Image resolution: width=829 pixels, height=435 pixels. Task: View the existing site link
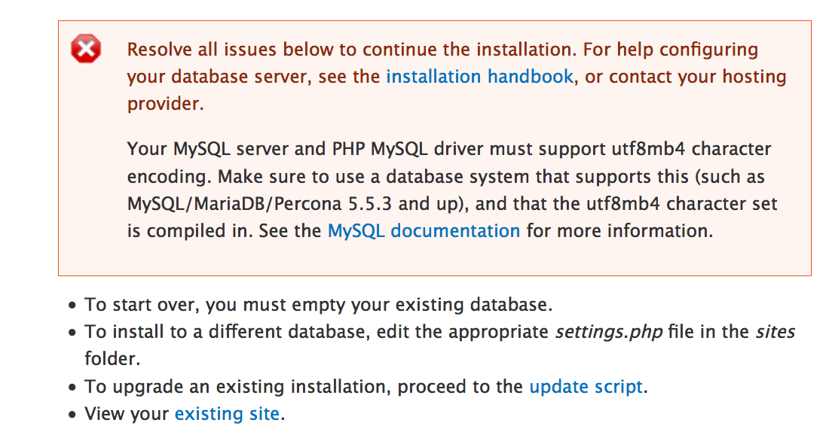click(x=227, y=414)
